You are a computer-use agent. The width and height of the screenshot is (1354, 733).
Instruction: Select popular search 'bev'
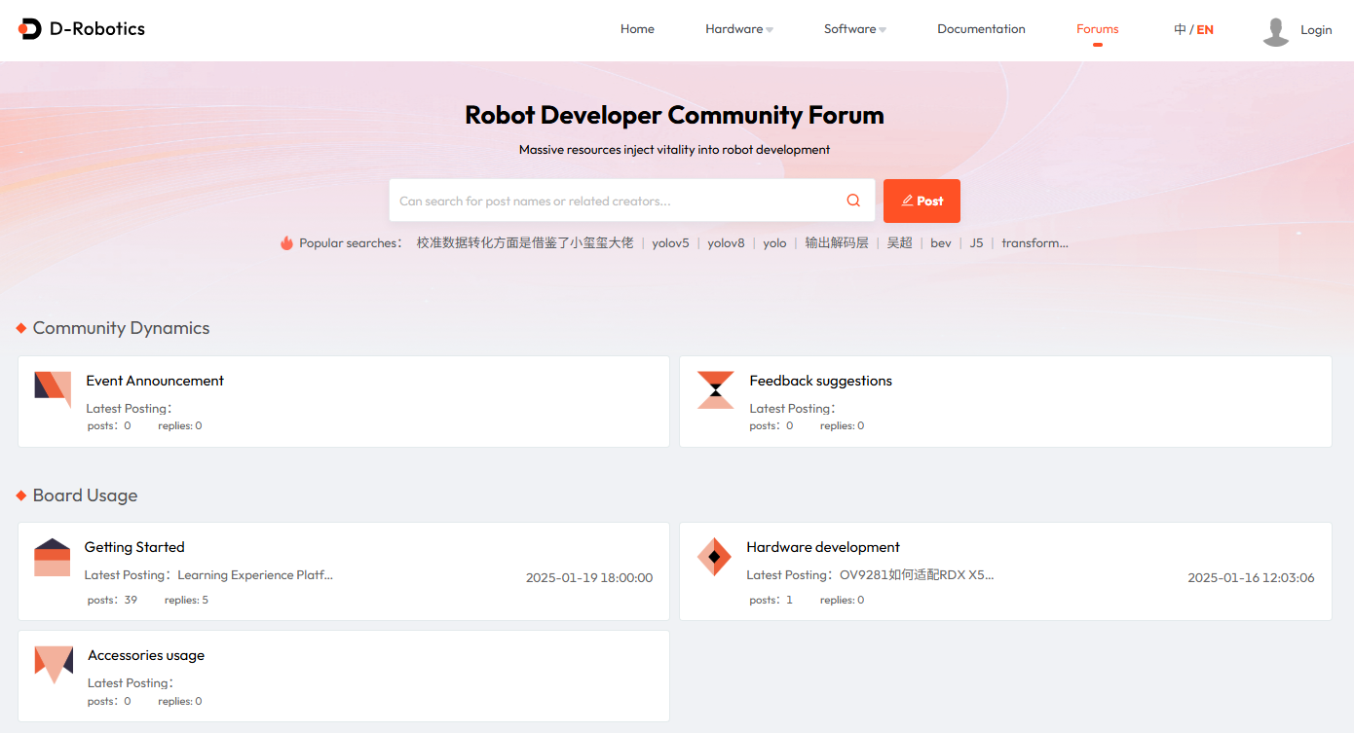click(x=941, y=243)
